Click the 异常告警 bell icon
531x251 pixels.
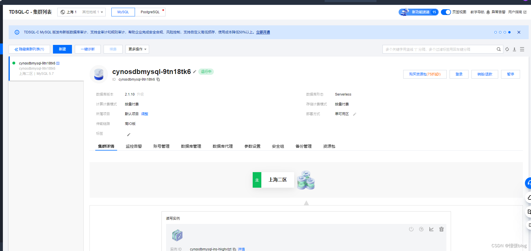(x=488, y=12)
